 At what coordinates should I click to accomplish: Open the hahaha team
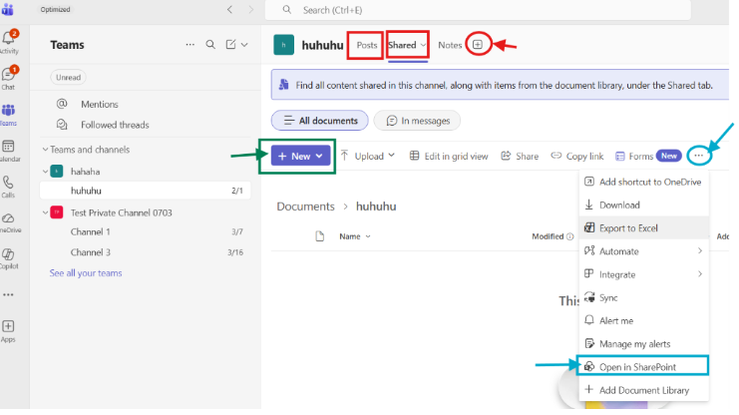[86, 172]
